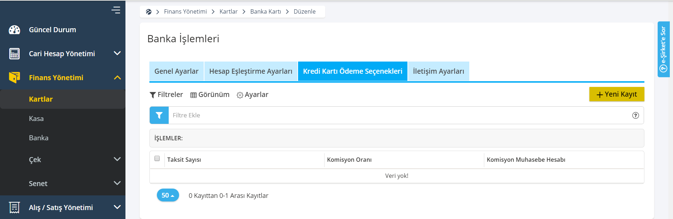Image resolution: width=673 pixels, height=219 pixels.
Task: Click the Yeni Kayıt button
Action: (617, 94)
